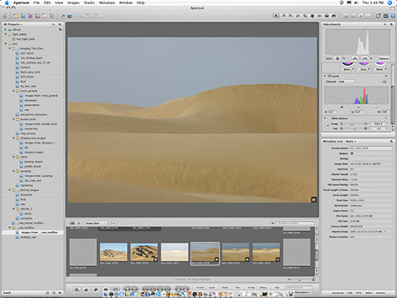The width and height of the screenshot is (397, 298).
Task: Click the blue Inspector info icon
Action: pyautogui.click(x=393, y=16)
